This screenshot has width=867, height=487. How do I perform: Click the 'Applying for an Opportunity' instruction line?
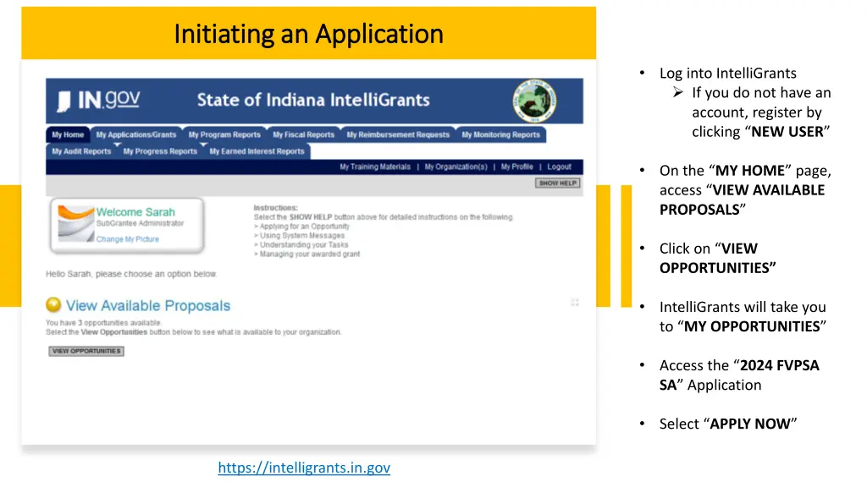[x=301, y=227]
